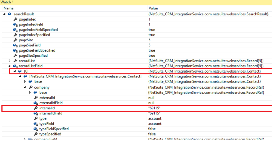
Task: Select the typeField value account
Action: tap(155, 124)
